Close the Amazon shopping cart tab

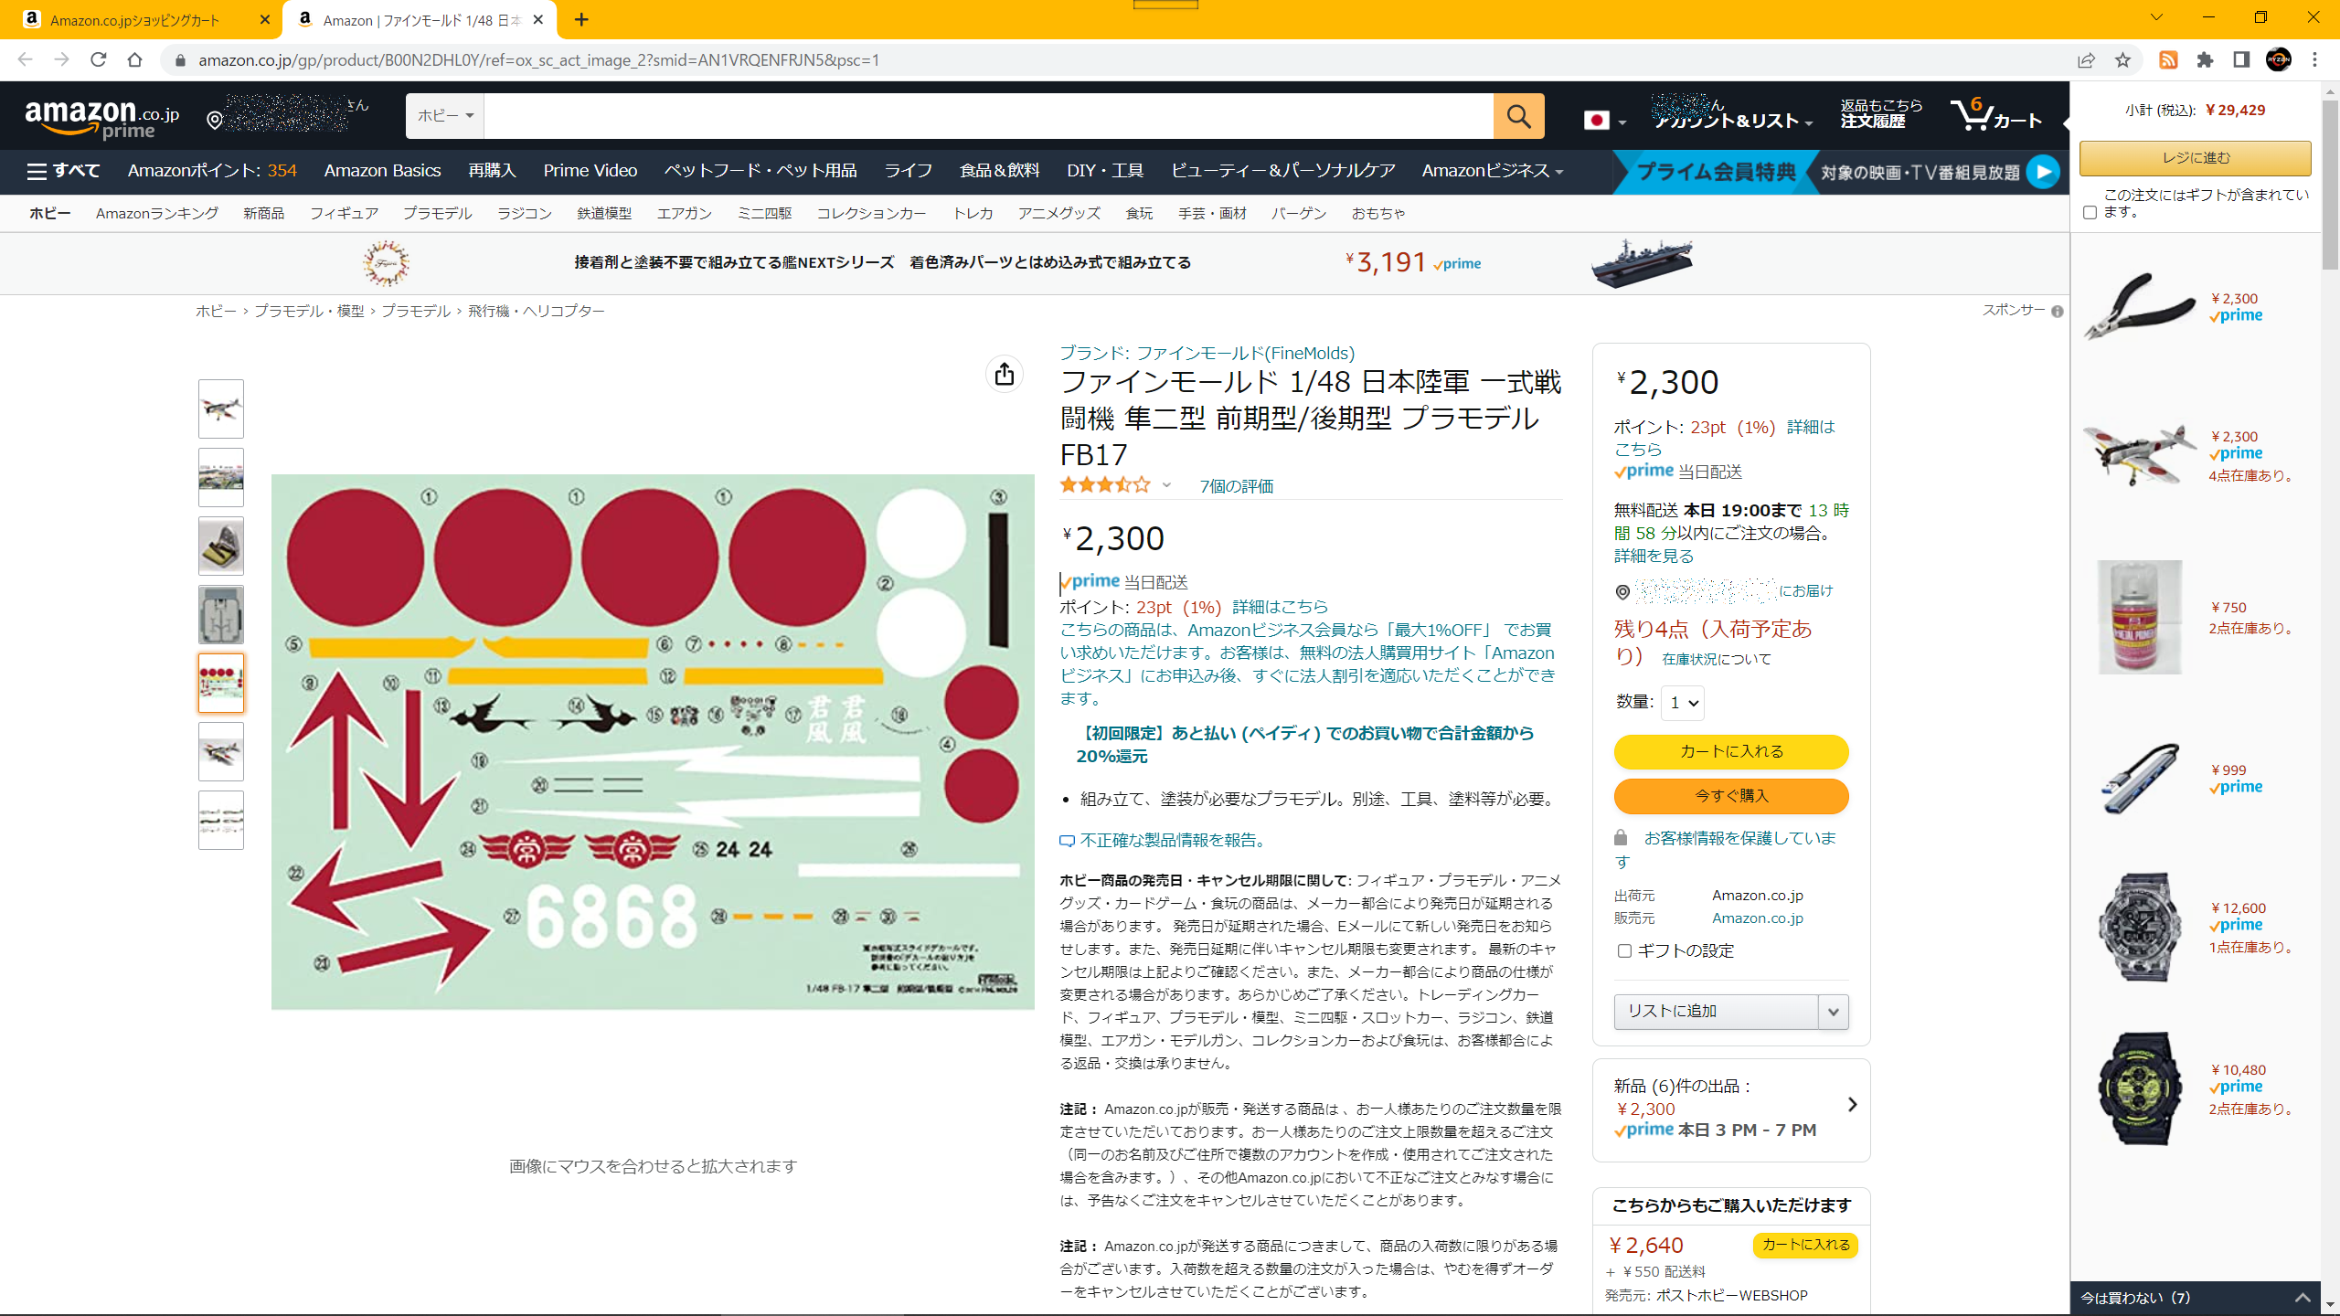[x=265, y=19]
